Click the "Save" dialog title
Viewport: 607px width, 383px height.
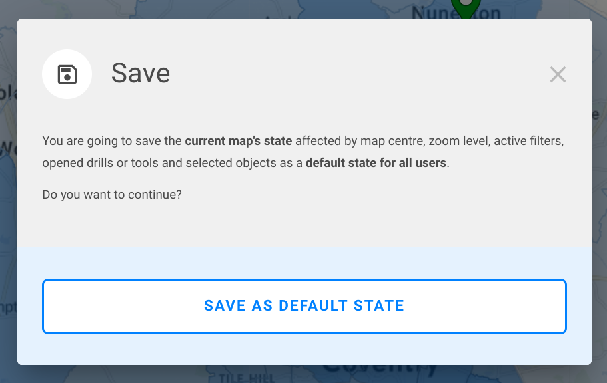(x=141, y=73)
